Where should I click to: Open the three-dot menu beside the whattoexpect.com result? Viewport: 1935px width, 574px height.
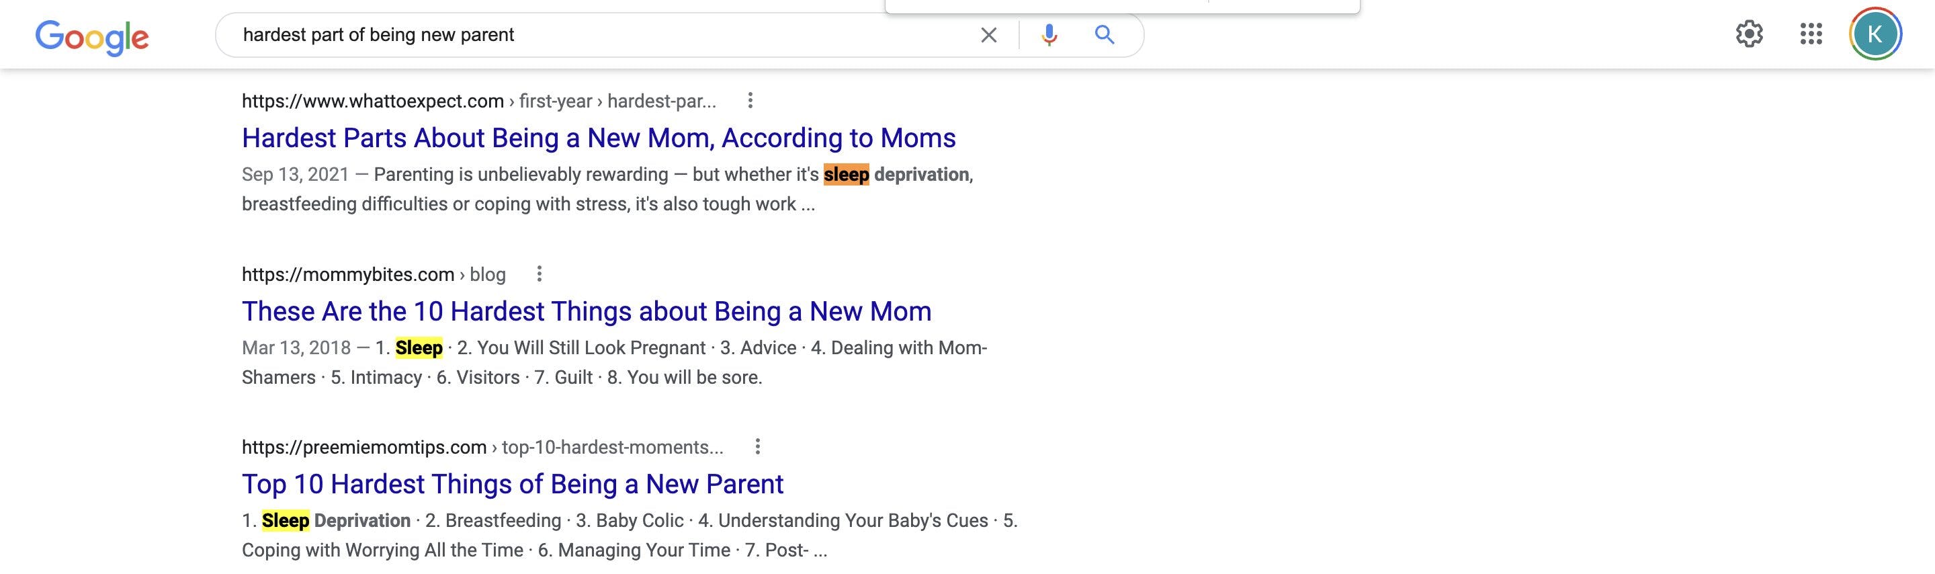(750, 101)
